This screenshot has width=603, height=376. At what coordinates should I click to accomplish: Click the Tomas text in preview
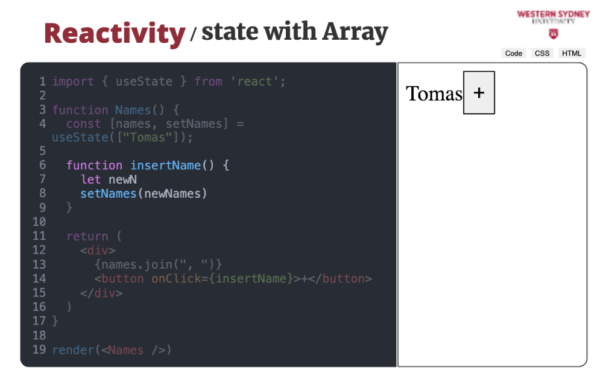click(x=434, y=93)
